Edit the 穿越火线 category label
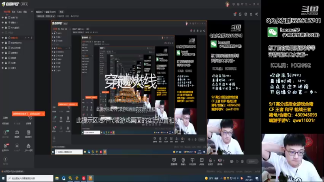 46,16
